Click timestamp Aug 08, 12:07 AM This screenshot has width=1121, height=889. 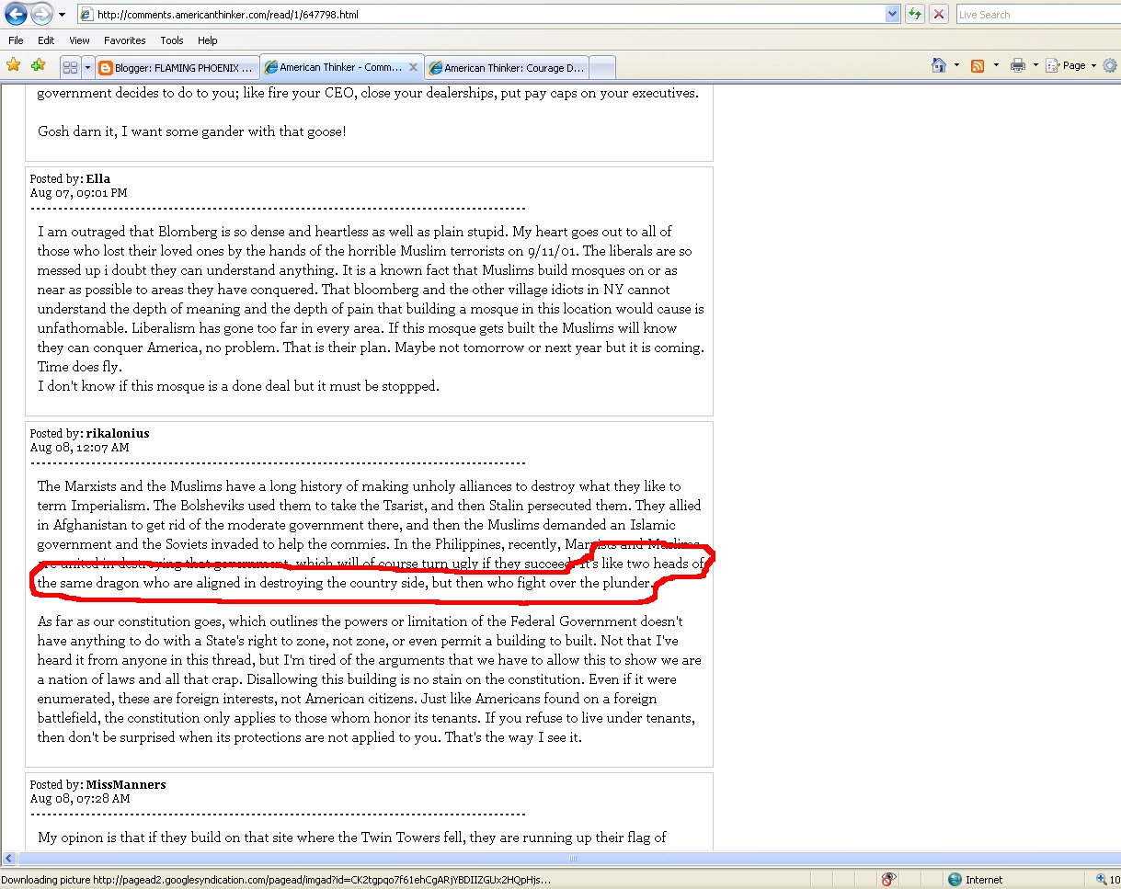(79, 448)
